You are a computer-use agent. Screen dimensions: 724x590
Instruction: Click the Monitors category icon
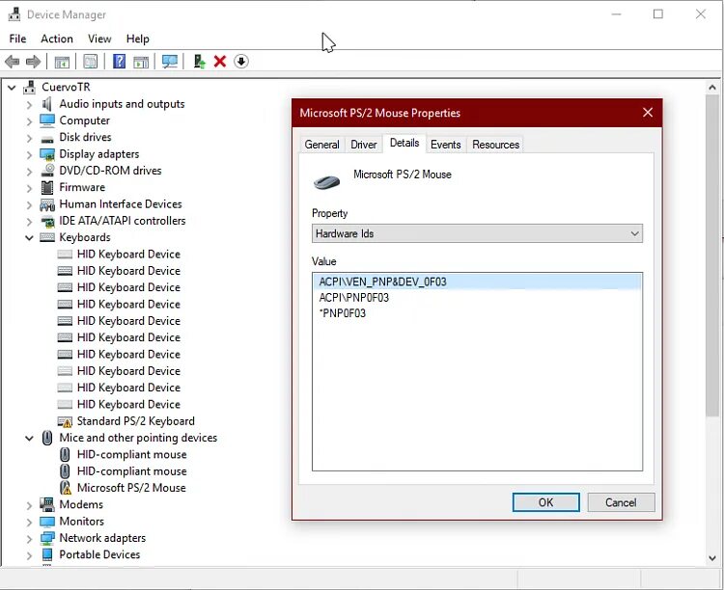[47, 522]
